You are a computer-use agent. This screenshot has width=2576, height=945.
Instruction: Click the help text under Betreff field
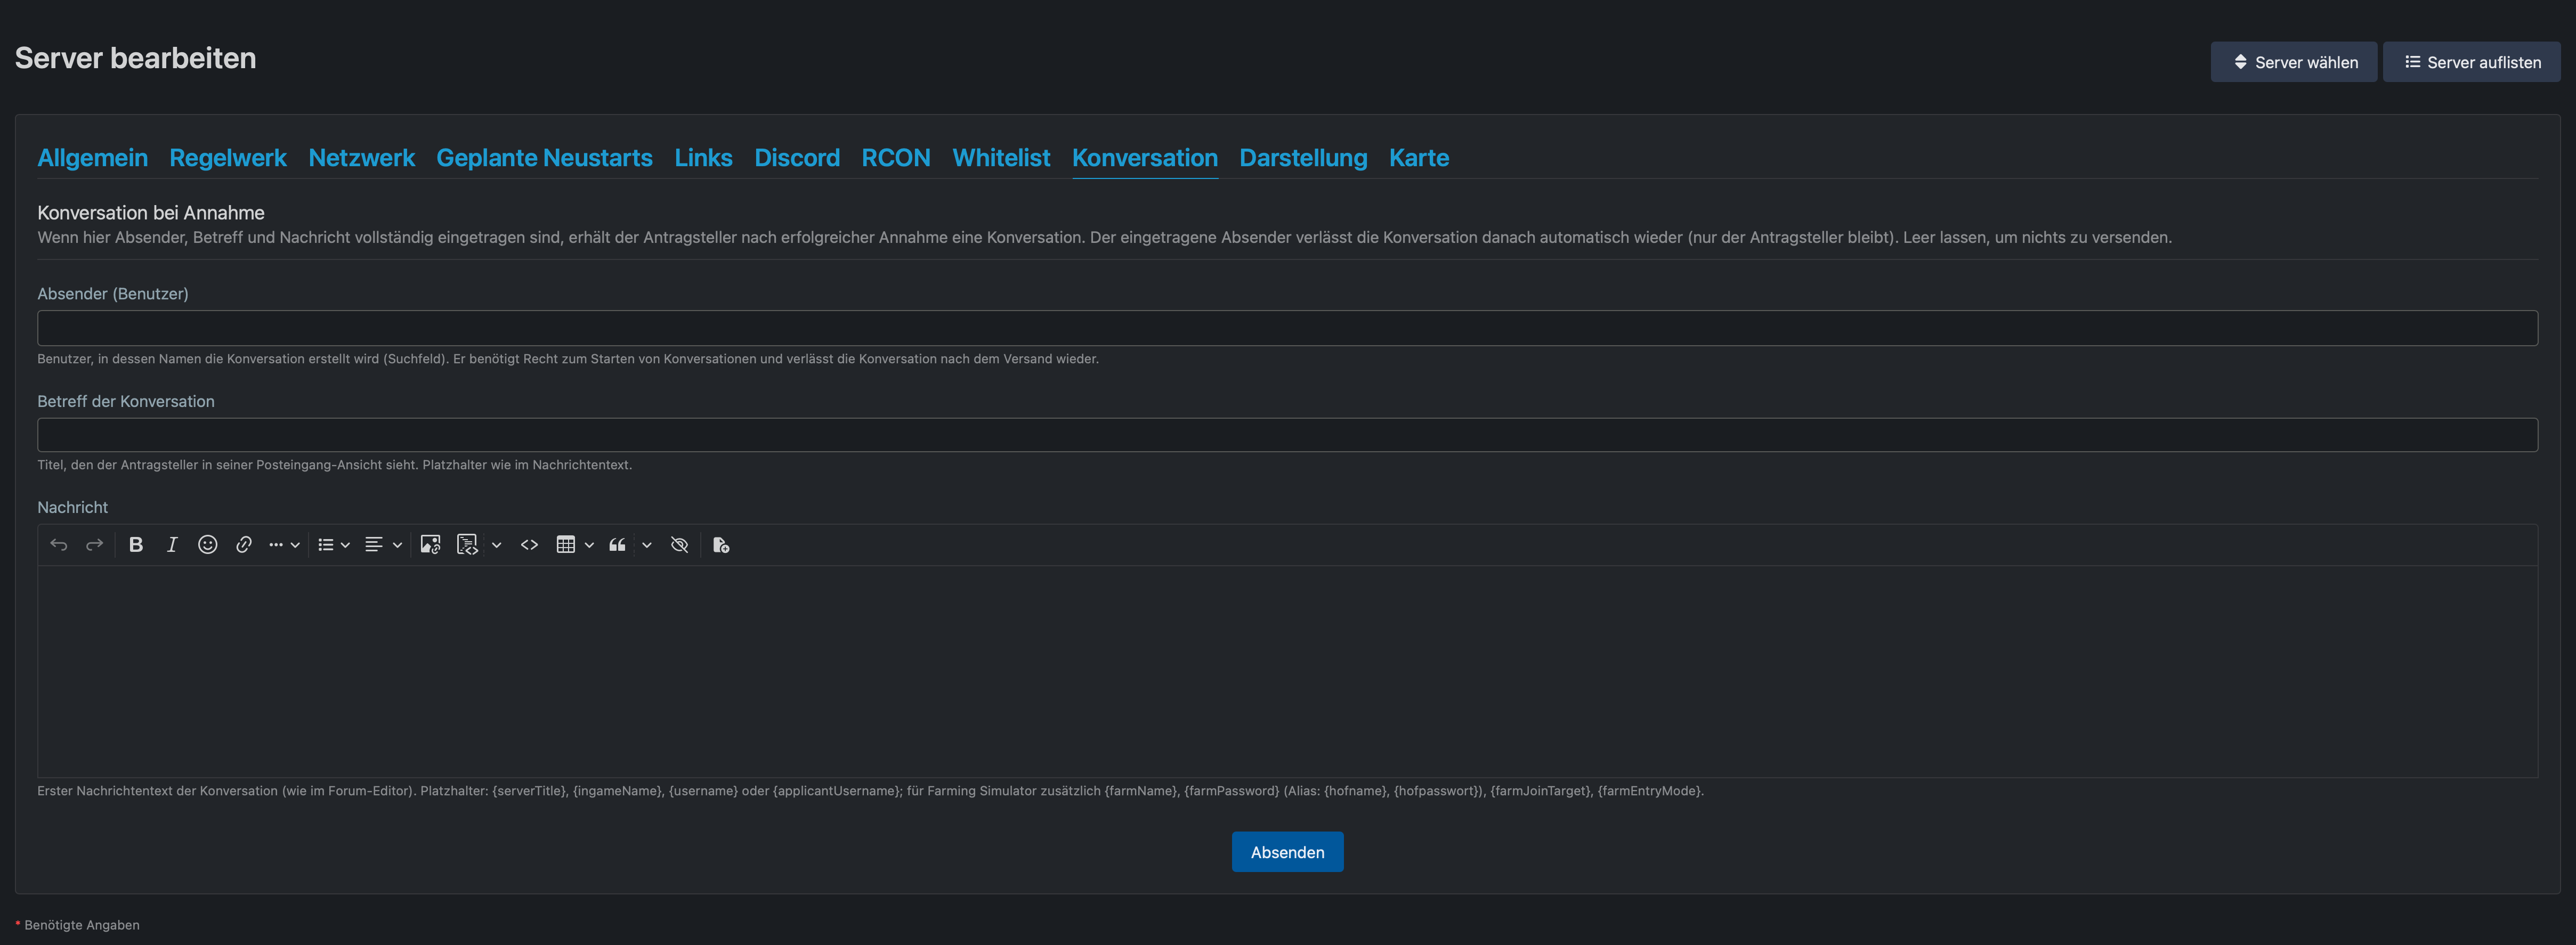[335, 465]
